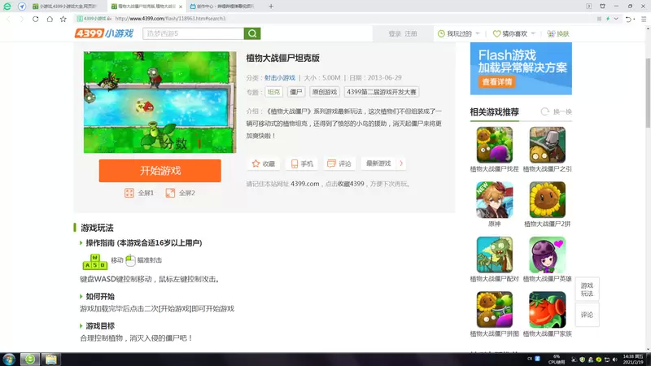Open the 我玩过的 dropdown
This screenshot has height=366, width=651.
pyautogui.click(x=459, y=34)
